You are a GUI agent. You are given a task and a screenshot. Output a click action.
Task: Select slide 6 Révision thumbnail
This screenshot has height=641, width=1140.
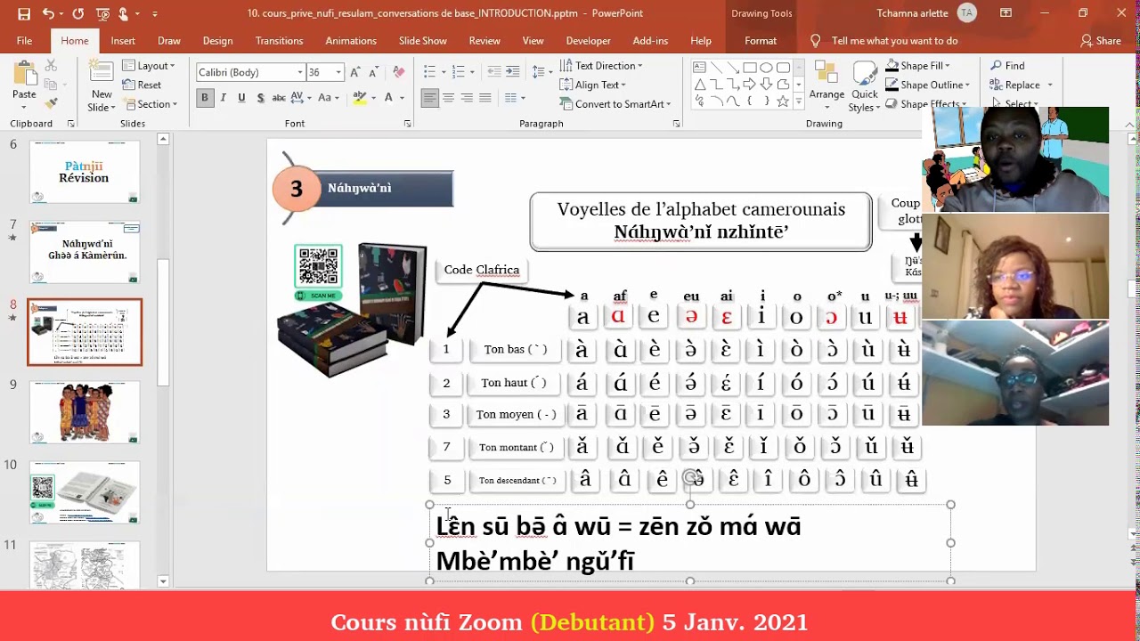point(85,172)
